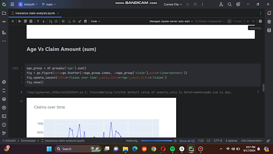Image resolution: width=273 pixels, height=154 pixels.
Task: Open IDE settings gear
Action: point(238,4)
